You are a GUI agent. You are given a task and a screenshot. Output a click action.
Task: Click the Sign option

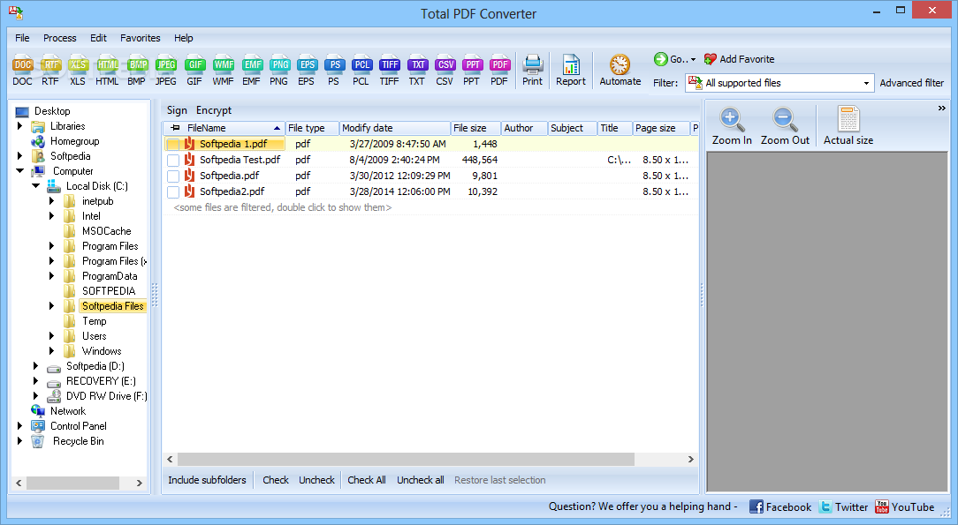(177, 110)
